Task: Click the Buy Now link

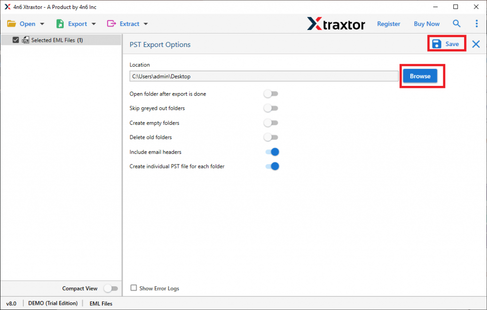Action: tap(427, 24)
